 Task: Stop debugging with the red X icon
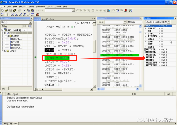click(38, 15)
